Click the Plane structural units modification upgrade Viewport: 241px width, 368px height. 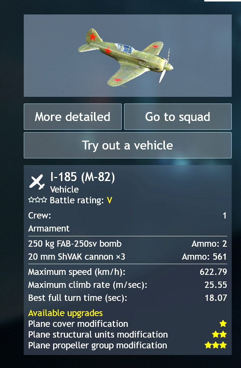tap(98, 335)
